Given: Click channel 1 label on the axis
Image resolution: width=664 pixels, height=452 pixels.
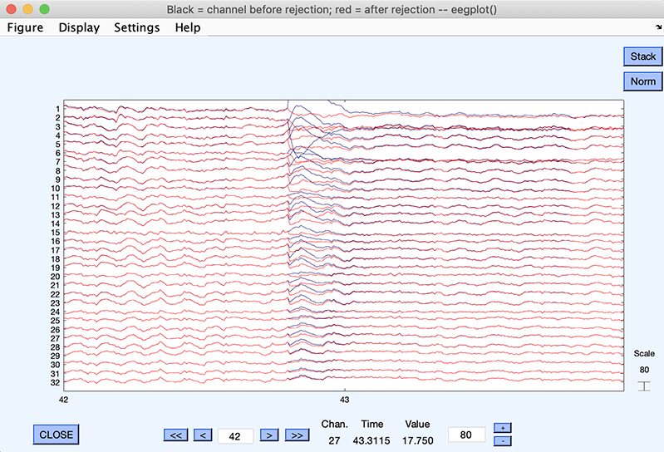Looking at the screenshot, I should point(57,109).
